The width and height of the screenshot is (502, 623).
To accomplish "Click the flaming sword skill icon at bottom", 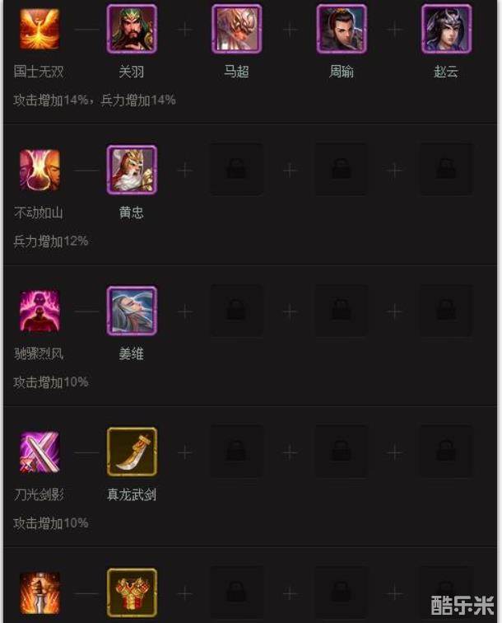I will (x=40, y=593).
